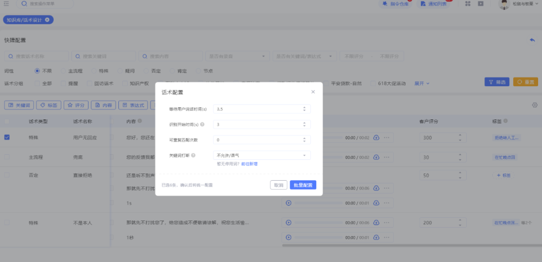Open the 关键词打断 dropdown
The height and width of the screenshot is (262, 542).
(x=262, y=155)
